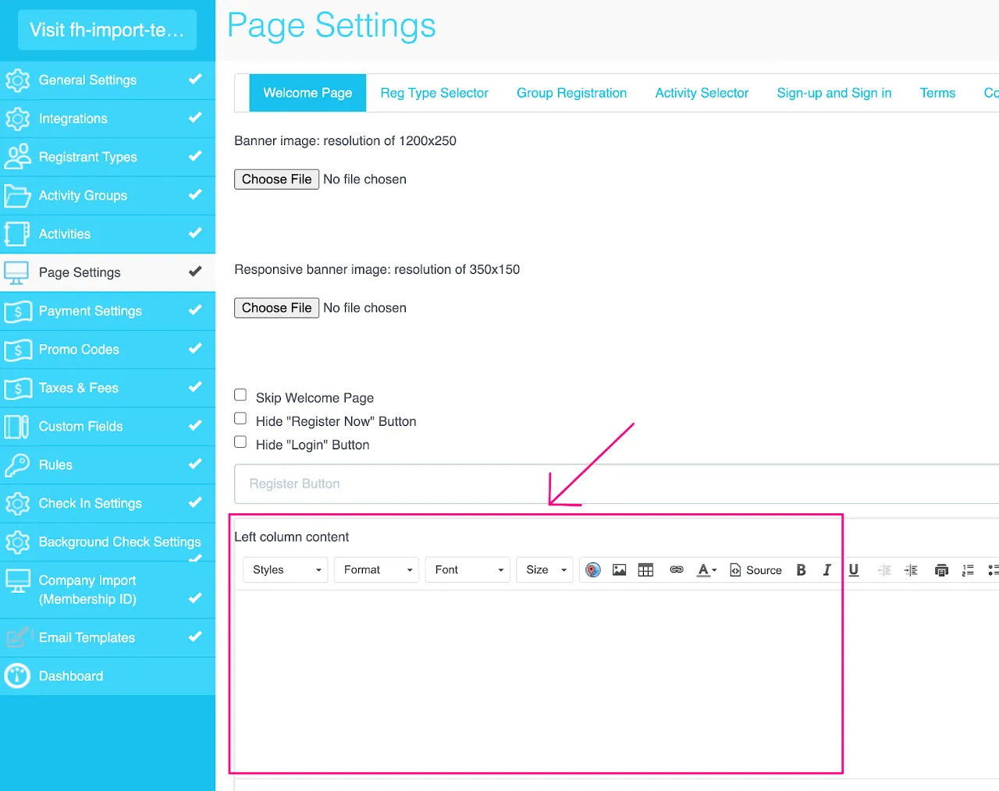Insert a table with the table icon

pos(645,570)
